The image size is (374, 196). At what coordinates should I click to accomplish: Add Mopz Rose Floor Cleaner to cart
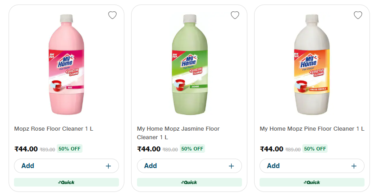pyautogui.click(x=28, y=166)
